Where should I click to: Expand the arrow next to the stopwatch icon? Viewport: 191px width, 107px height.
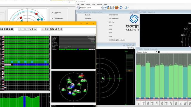[128, 8]
